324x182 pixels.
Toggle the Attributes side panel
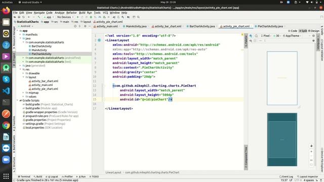[318, 43]
